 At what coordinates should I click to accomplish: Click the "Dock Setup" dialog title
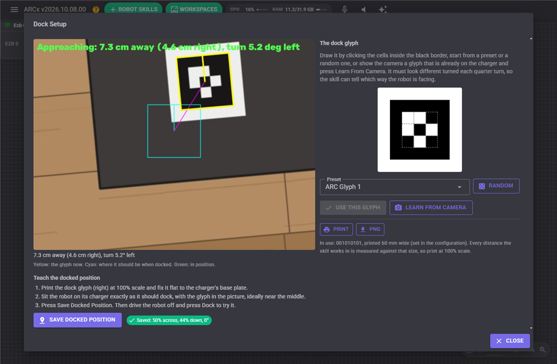click(x=49, y=24)
